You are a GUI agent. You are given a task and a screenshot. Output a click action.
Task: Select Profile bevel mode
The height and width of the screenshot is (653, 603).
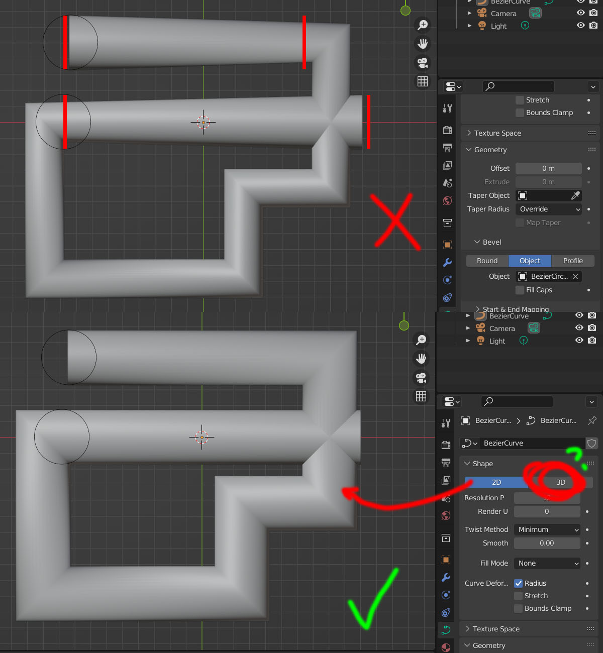pyautogui.click(x=573, y=261)
